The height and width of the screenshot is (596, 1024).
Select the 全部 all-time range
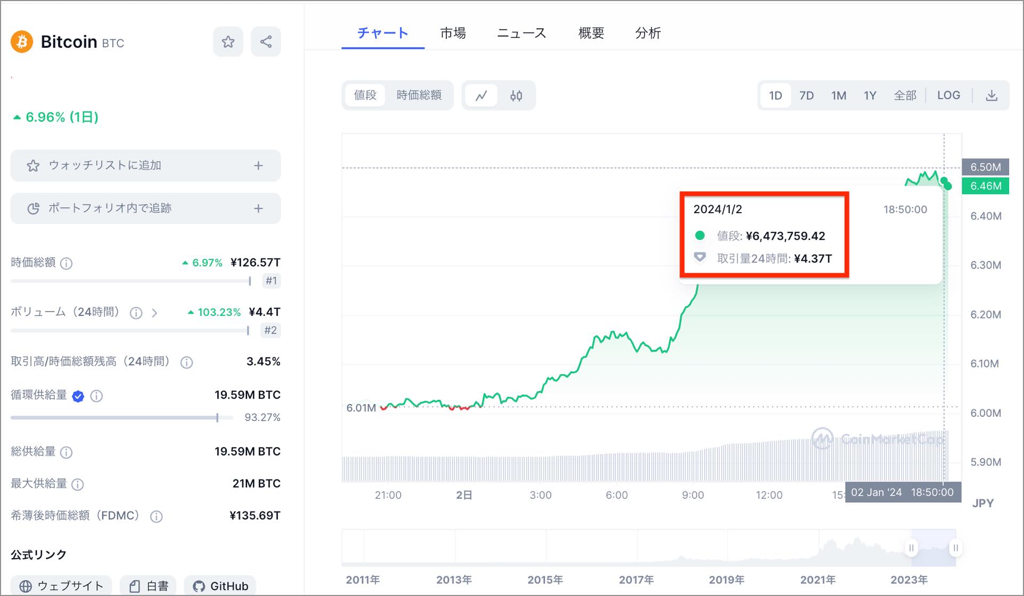coord(905,96)
